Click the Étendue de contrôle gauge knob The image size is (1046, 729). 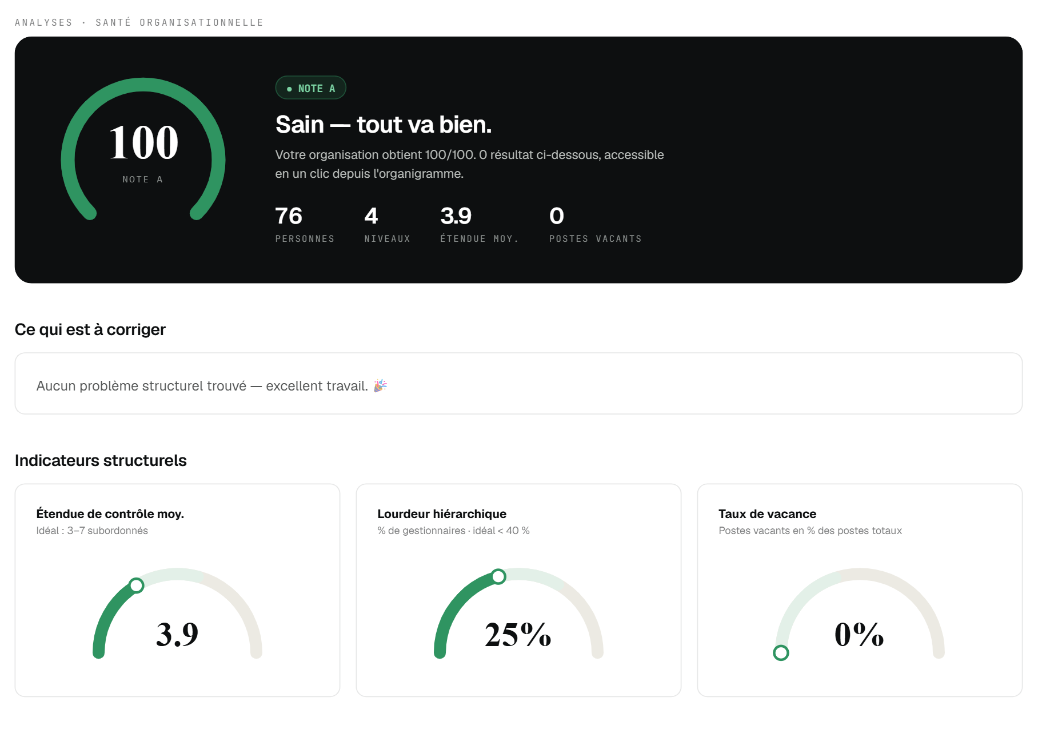pos(136,585)
